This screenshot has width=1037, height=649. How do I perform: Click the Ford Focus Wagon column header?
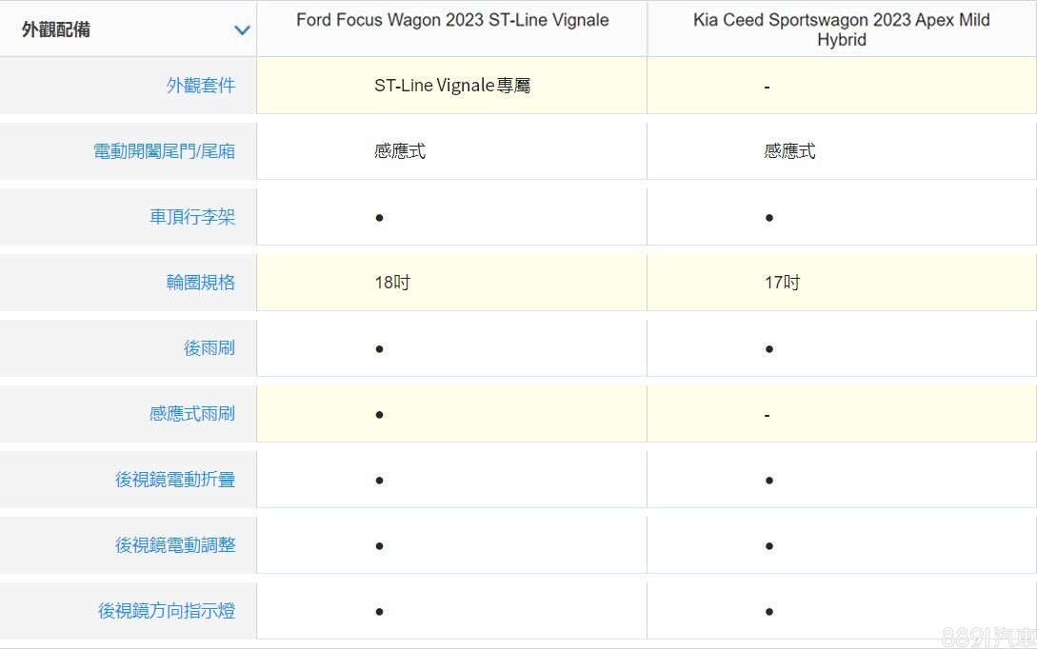tap(452, 20)
